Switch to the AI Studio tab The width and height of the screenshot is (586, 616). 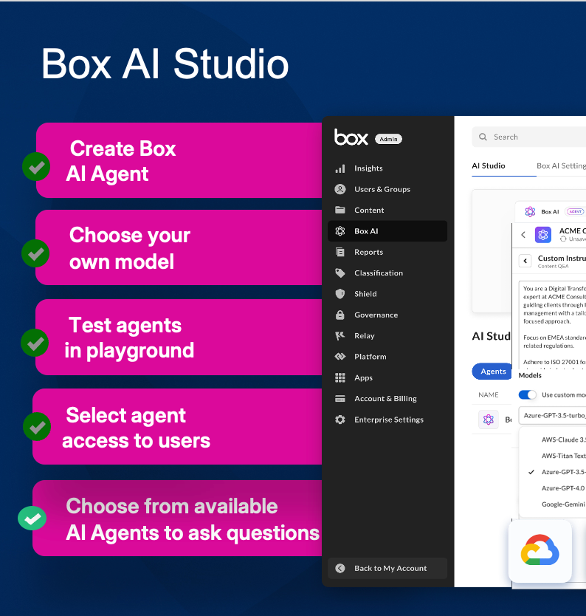pyautogui.click(x=489, y=165)
